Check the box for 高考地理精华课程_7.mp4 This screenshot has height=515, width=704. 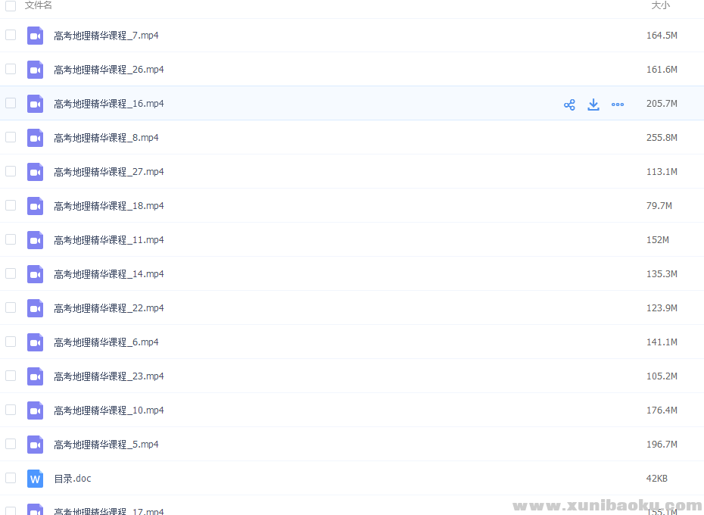click(x=11, y=35)
